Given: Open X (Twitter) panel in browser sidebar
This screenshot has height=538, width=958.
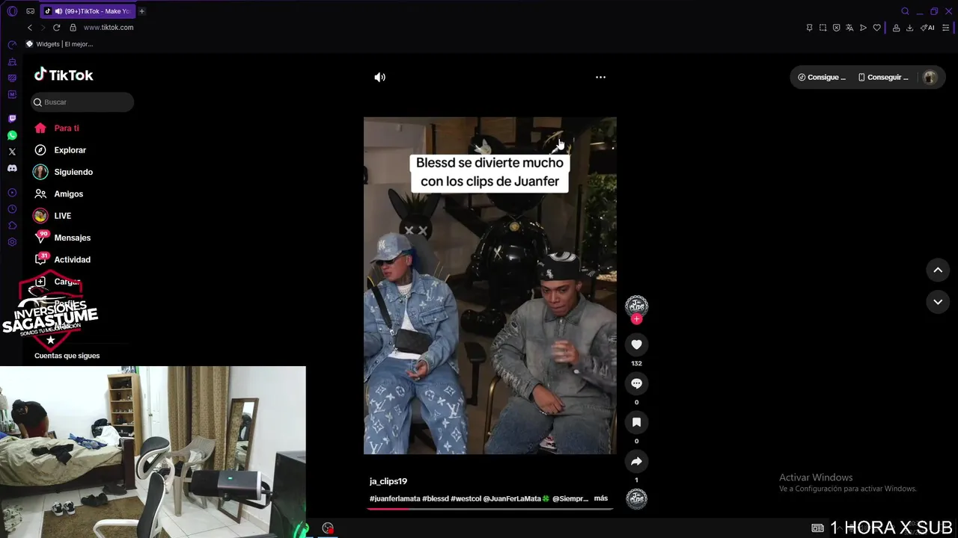Looking at the screenshot, I should click(x=12, y=152).
